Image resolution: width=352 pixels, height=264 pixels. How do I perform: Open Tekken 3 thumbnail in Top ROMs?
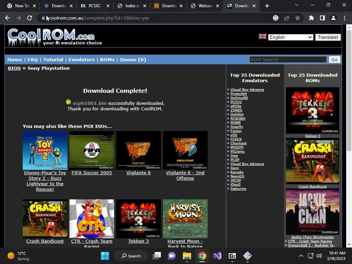click(x=312, y=110)
